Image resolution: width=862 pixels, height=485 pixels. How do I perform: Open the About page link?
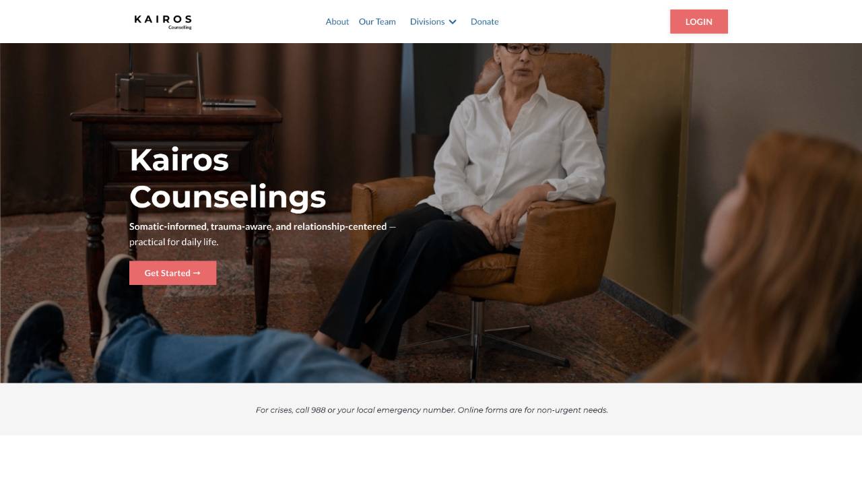point(337,22)
